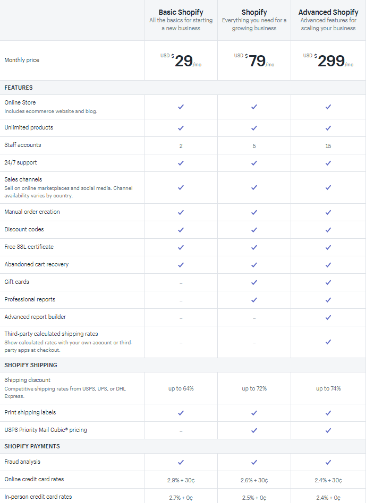Click Gift cards checkmark in Shopify column
This screenshot has width=374, height=503.
254,282
